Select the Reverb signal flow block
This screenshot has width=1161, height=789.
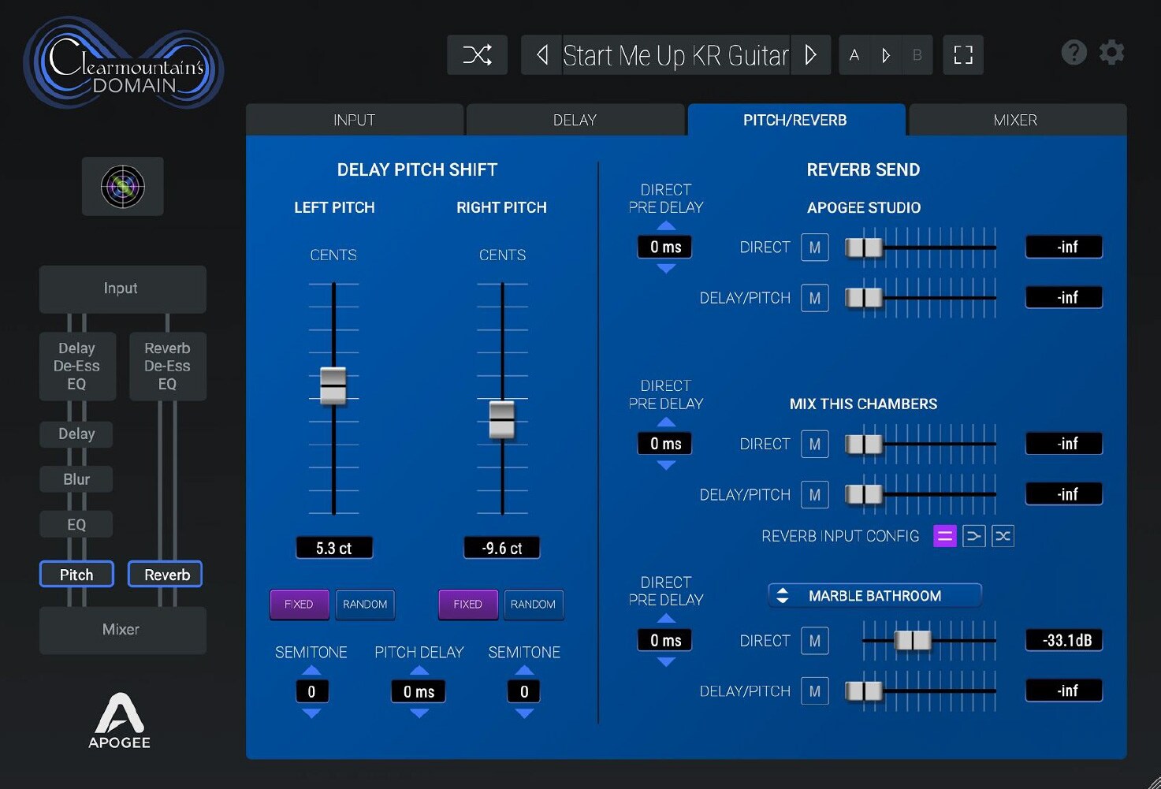[166, 575]
